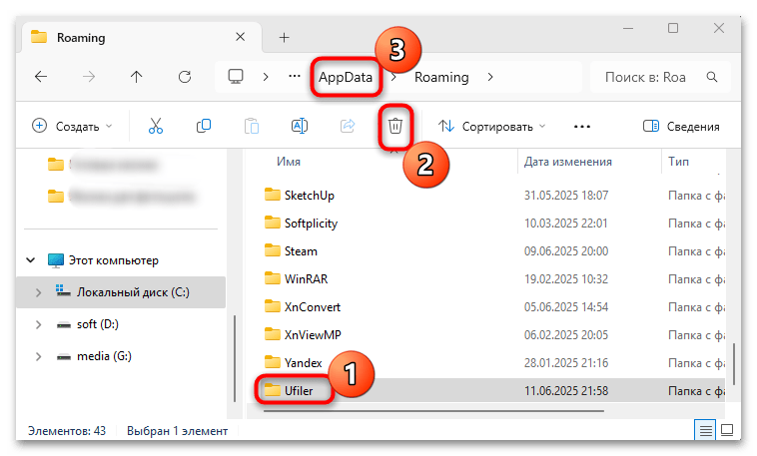The height and width of the screenshot is (456, 757).
Task: Click the date 31.05.2025 18:07
Action: pos(566,196)
